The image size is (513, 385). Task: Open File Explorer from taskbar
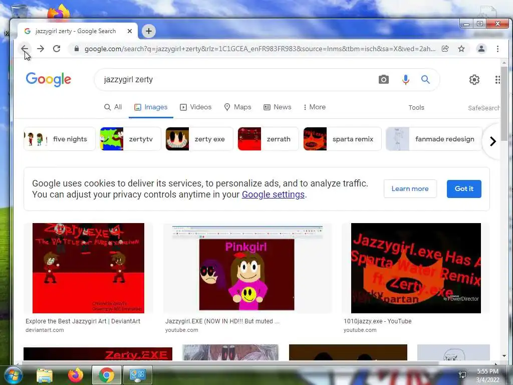pyautogui.click(x=45, y=375)
